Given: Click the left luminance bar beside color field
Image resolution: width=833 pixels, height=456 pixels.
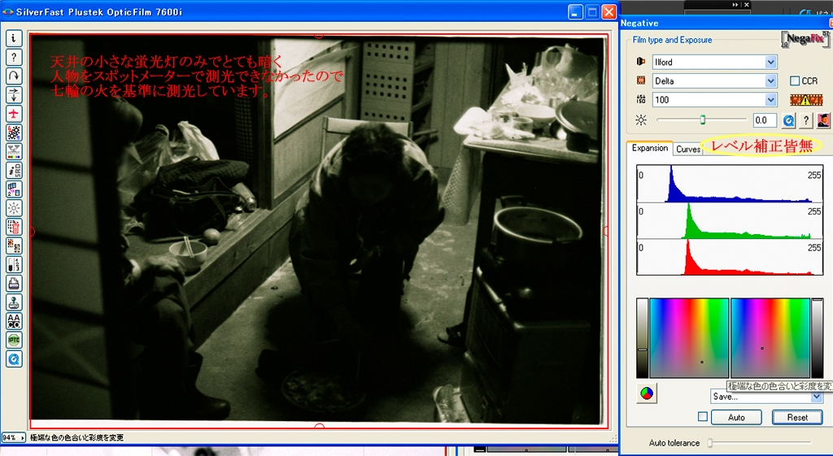Looking at the screenshot, I should coord(643,337).
